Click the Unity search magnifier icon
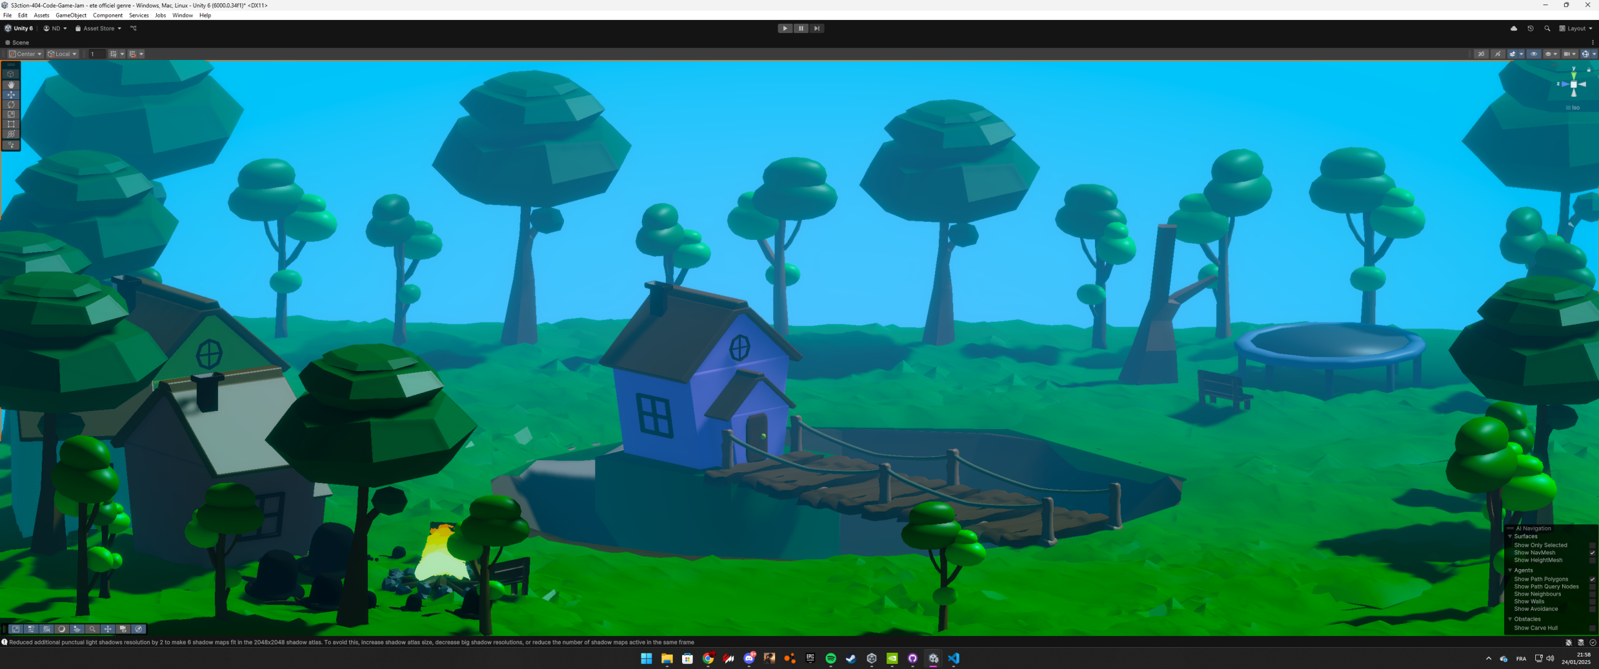Image resolution: width=1599 pixels, height=669 pixels. [1547, 28]
